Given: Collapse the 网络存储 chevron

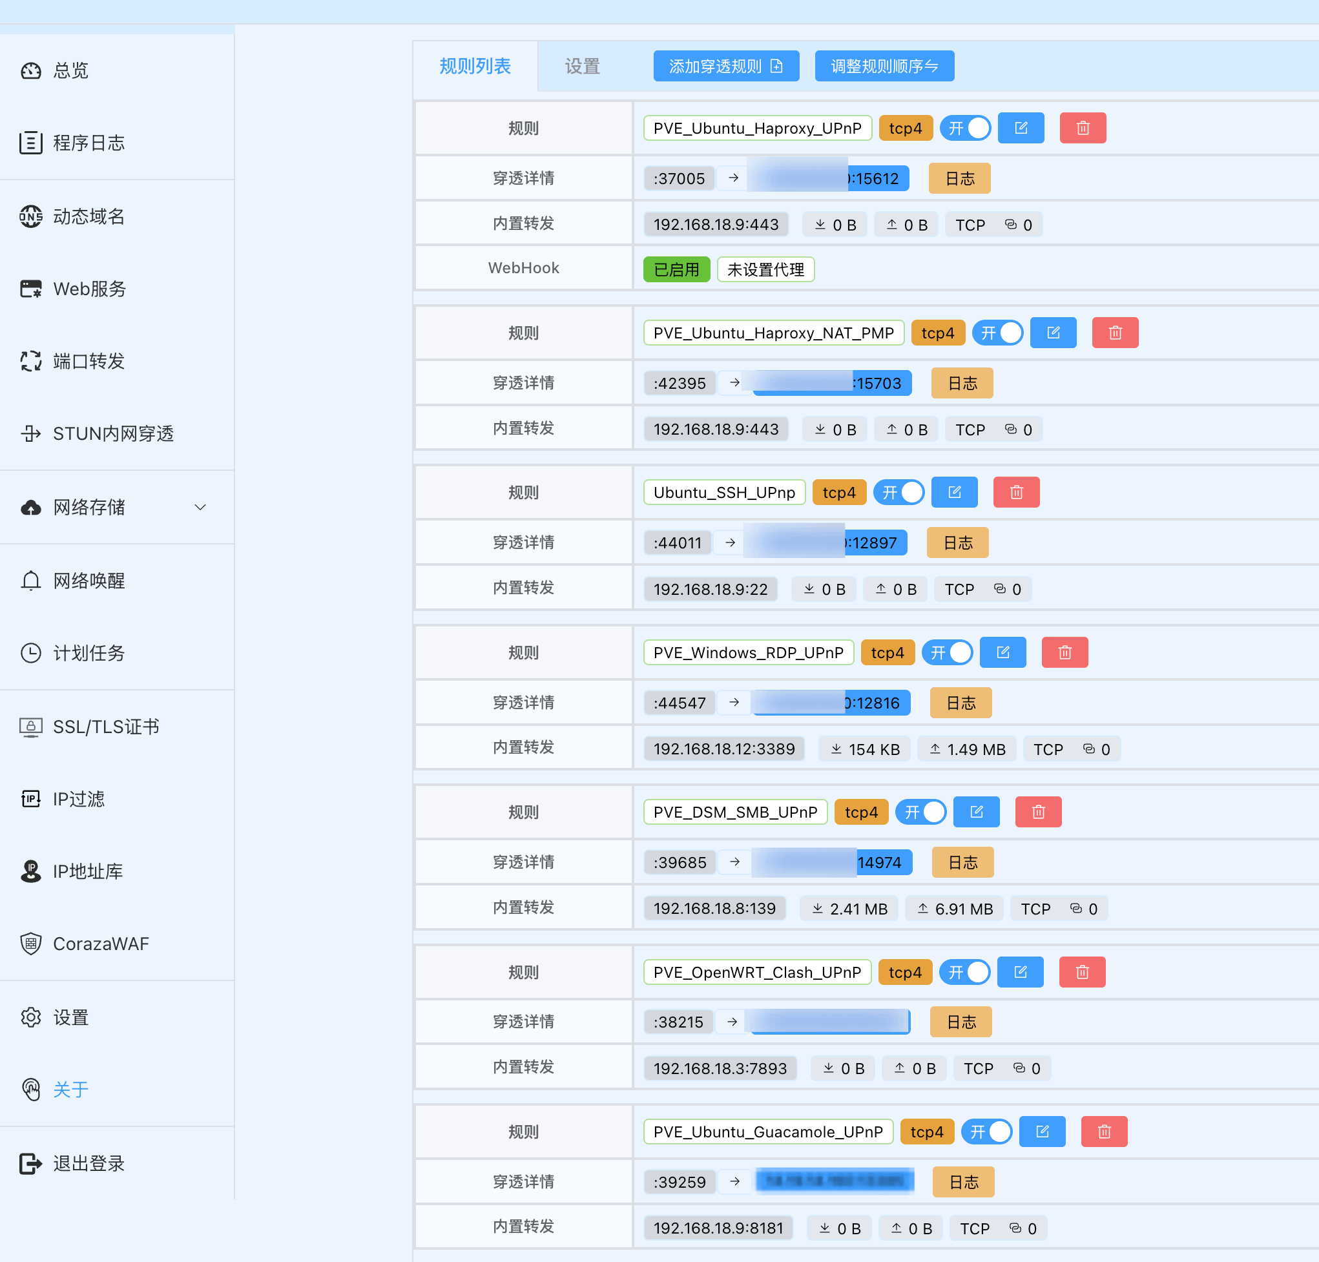Looking at the screenshot, I should coord(200,508).
